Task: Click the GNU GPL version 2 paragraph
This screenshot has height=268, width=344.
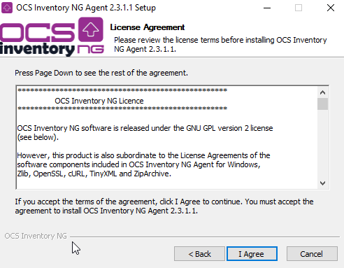Action: pyautogui.click(x=145, y=132)
